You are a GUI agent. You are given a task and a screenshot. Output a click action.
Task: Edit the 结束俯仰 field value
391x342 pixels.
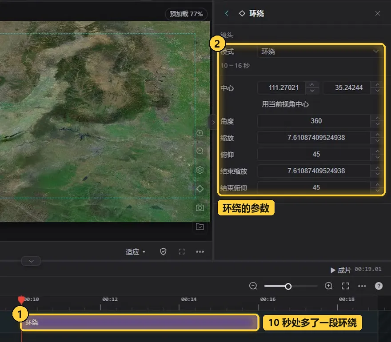coord(314,187)
